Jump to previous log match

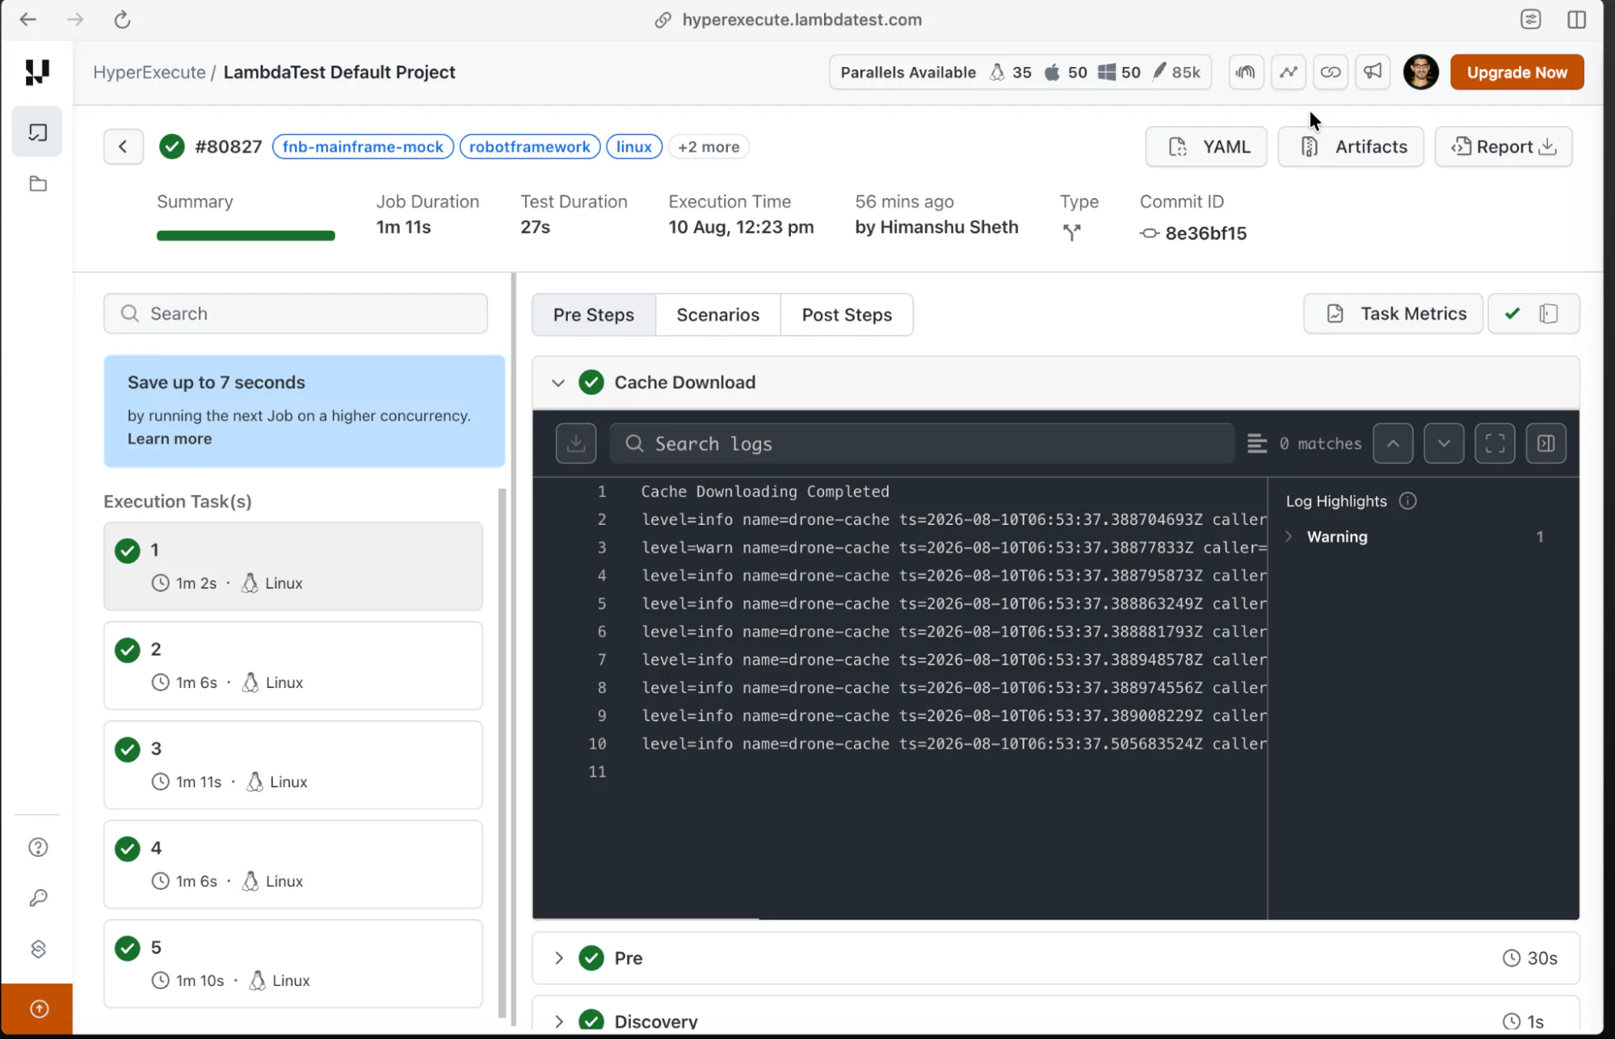[x=1393, y=443]
